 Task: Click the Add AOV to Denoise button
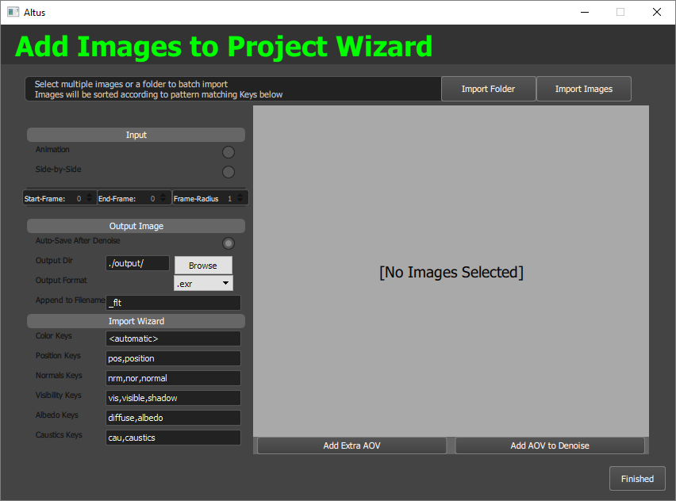point(550,446)
